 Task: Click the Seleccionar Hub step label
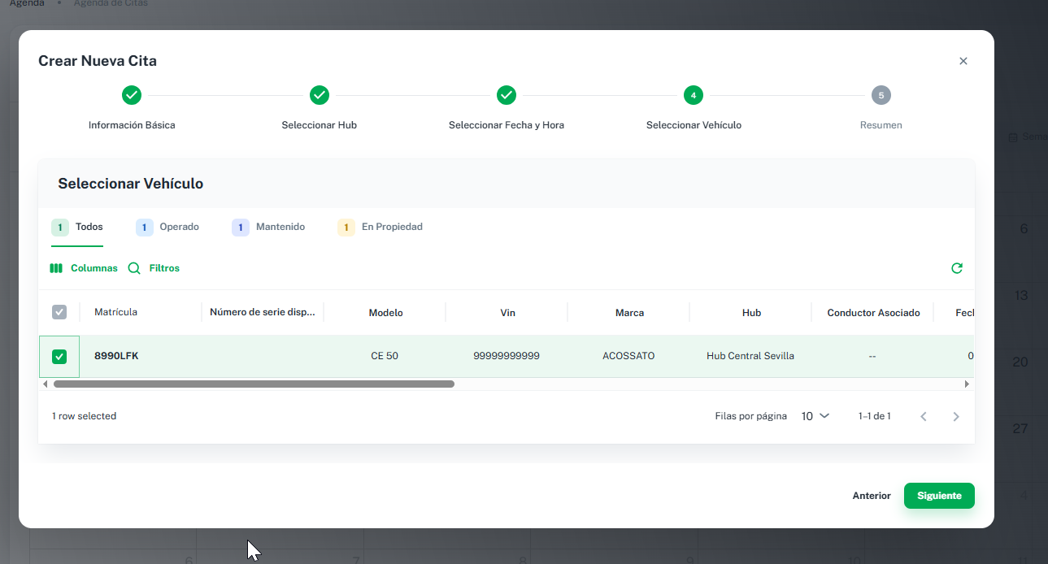point(320,125)
